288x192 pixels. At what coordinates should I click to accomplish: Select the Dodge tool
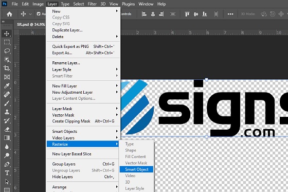[7, 155]
